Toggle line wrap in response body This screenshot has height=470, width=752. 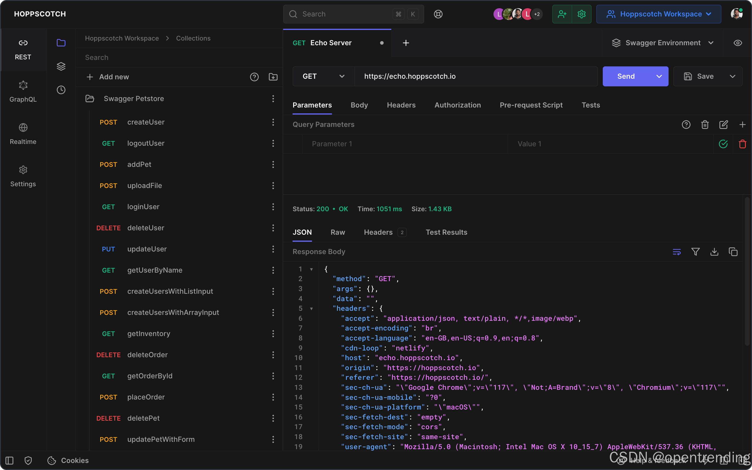pos(677,251)
